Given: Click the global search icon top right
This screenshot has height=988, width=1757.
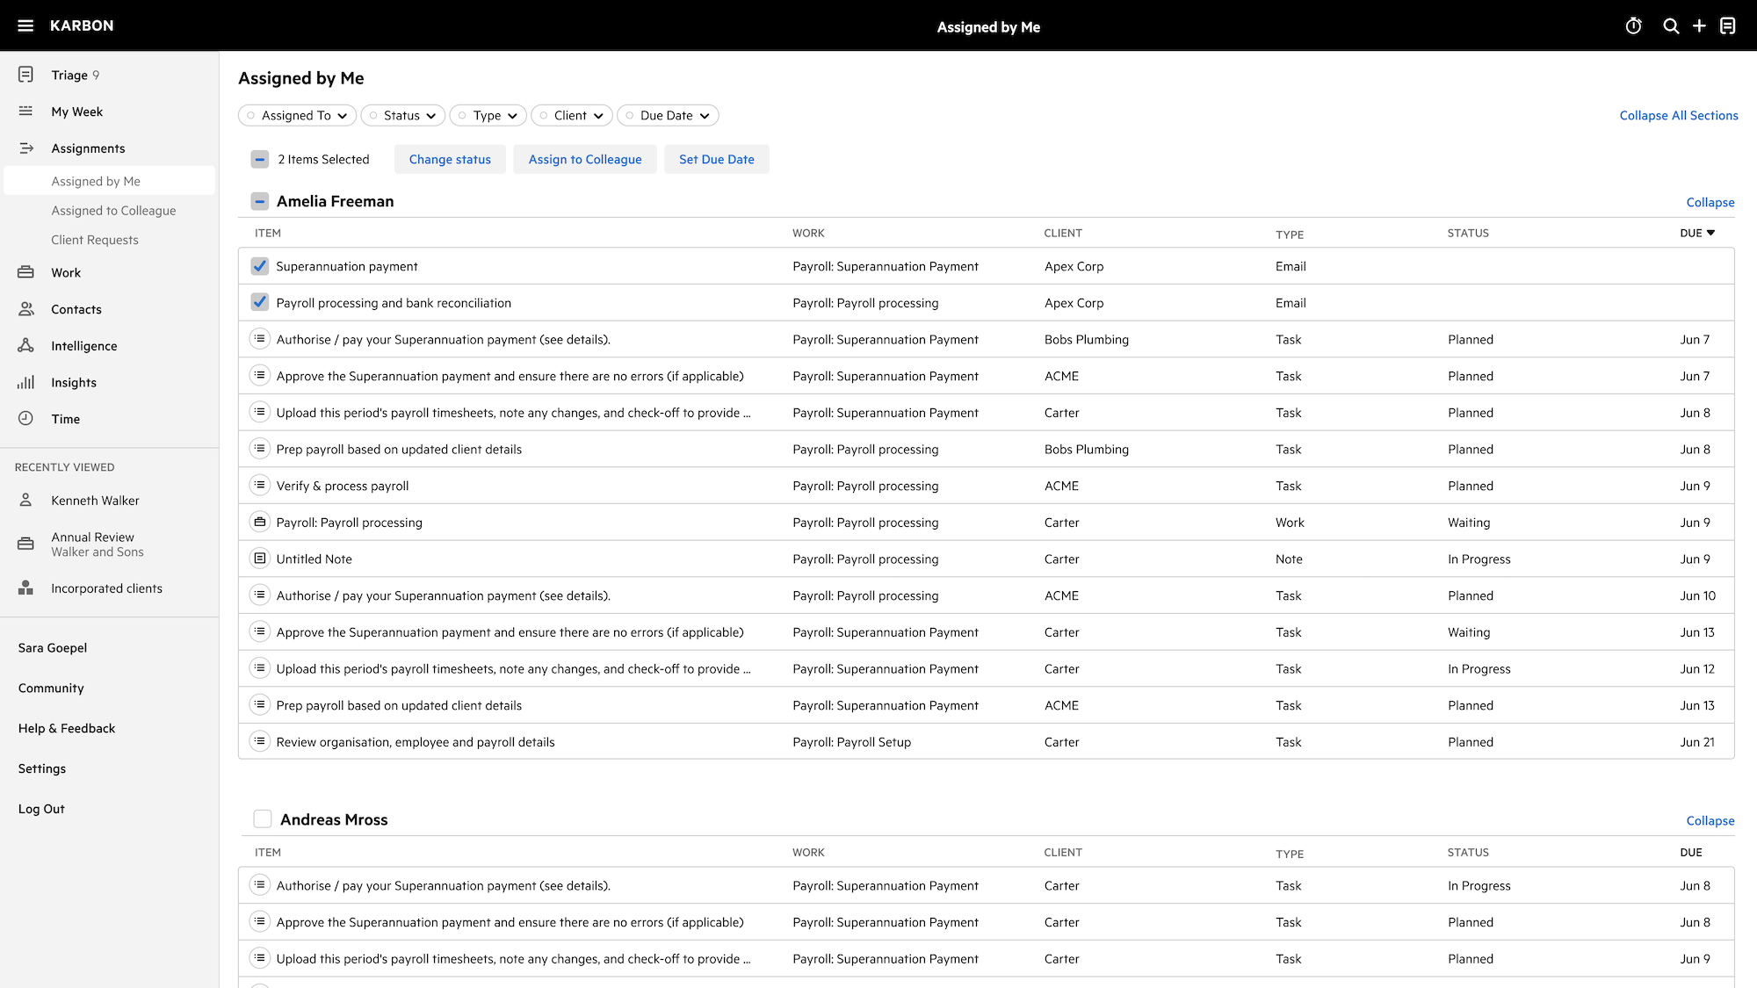Looking at the screenshot, I should (1669, 25).
